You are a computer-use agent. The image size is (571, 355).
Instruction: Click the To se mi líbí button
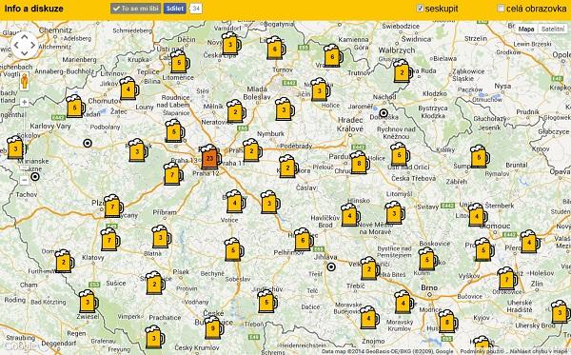tap(136, 9)
